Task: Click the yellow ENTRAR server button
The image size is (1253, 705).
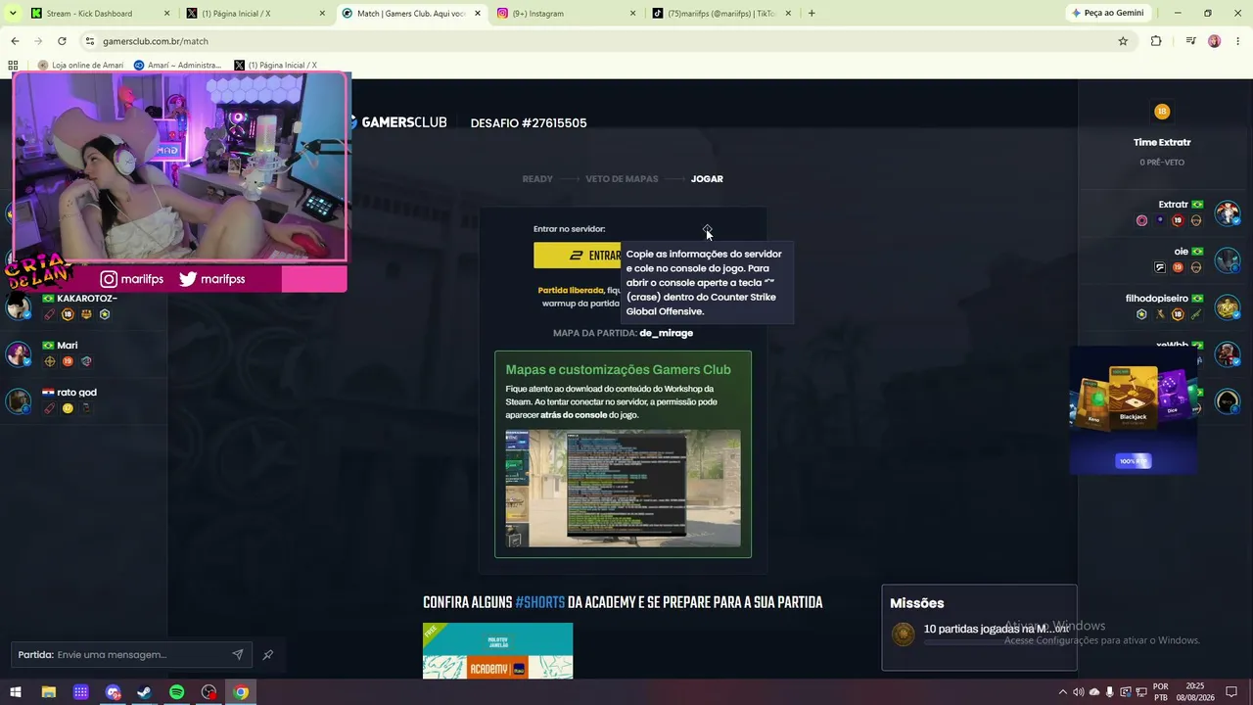Action: [x=578, y=256]
